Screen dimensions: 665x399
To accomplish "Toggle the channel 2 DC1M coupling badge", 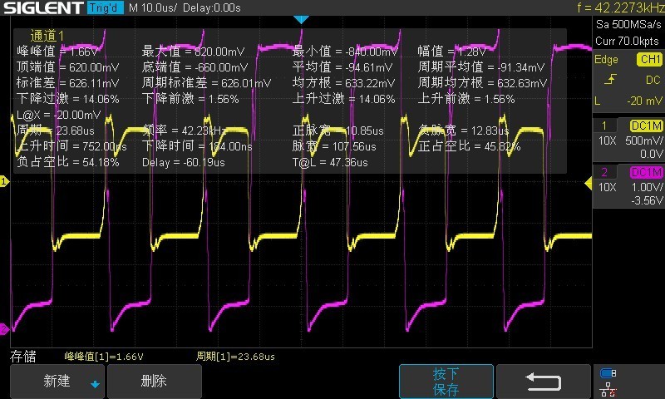I will pos(646,172).
